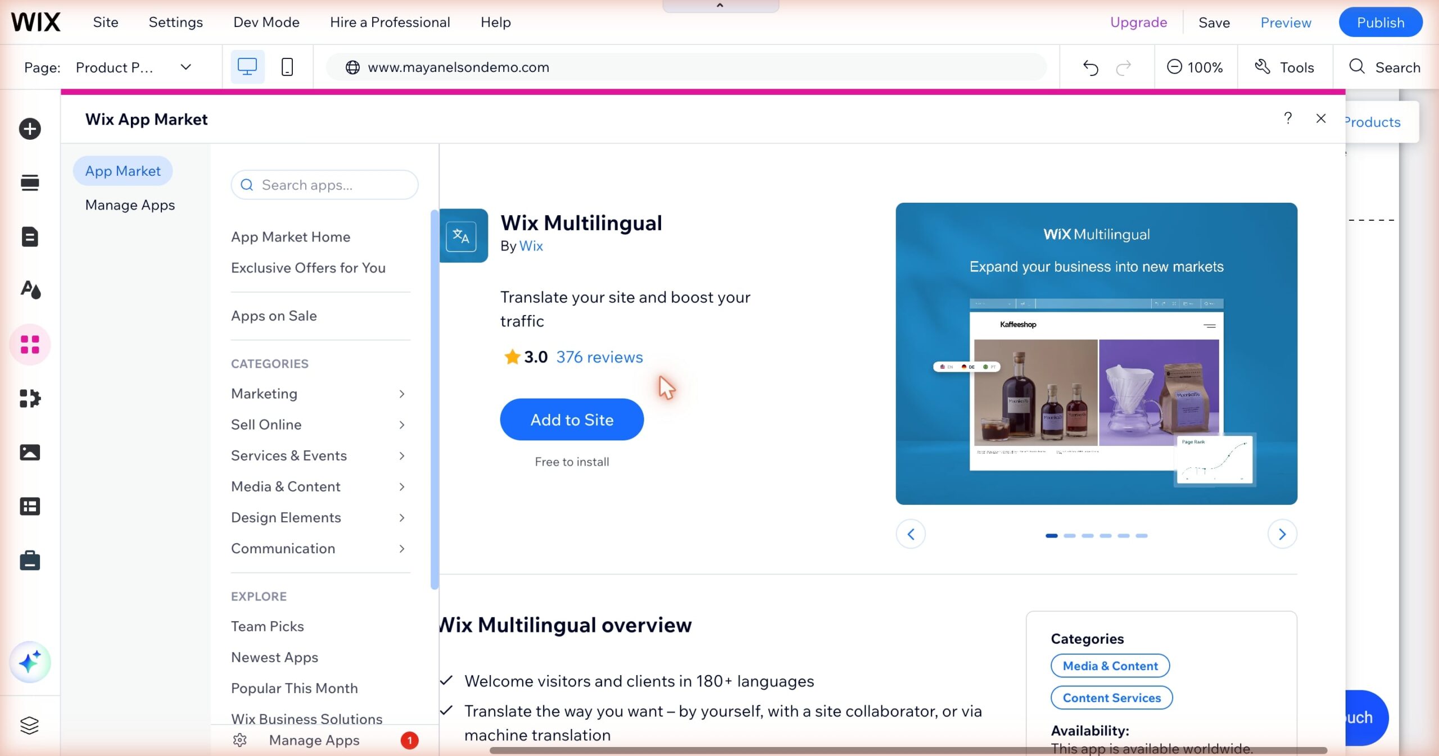This screenshot has width=1439, height=756.
Task: Click the Save button
Action: click(1214, 22)
